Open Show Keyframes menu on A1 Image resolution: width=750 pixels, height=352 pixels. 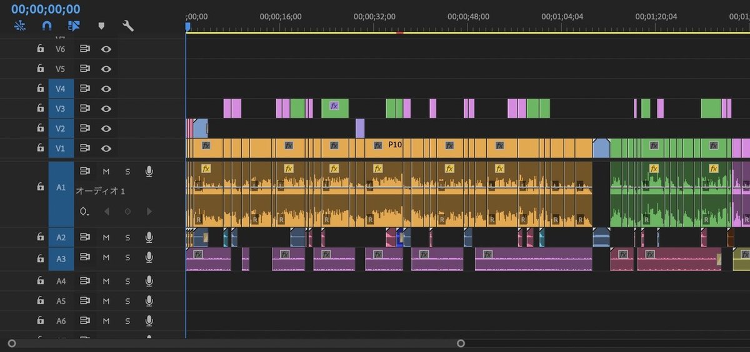(84, 212)
